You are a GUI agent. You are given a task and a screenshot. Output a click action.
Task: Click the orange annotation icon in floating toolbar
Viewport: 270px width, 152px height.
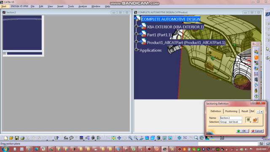point(256,57)
